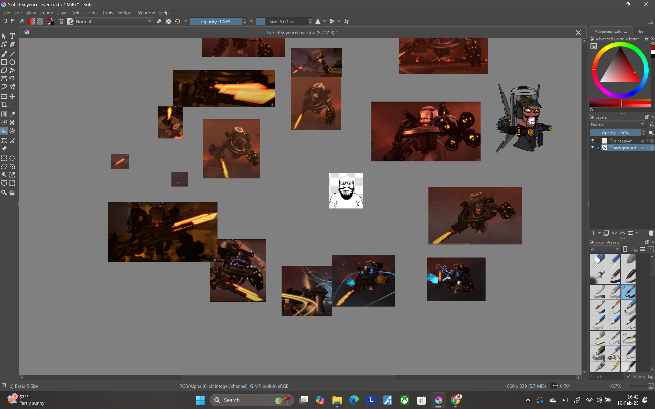This screenshot has width=655, height=409.
Task: Open the File menu
Action: point(6,13)
